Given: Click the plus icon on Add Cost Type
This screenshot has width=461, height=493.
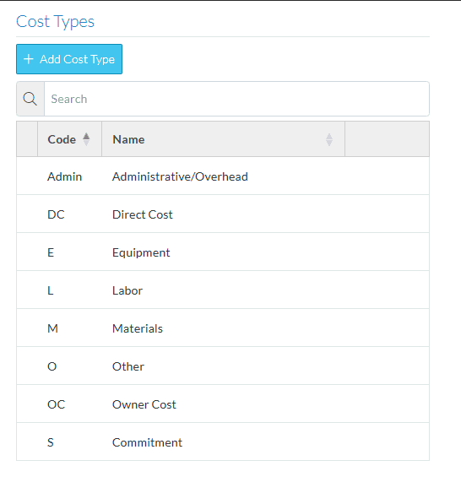Looking at the screenshot, I should pos(29,59).
